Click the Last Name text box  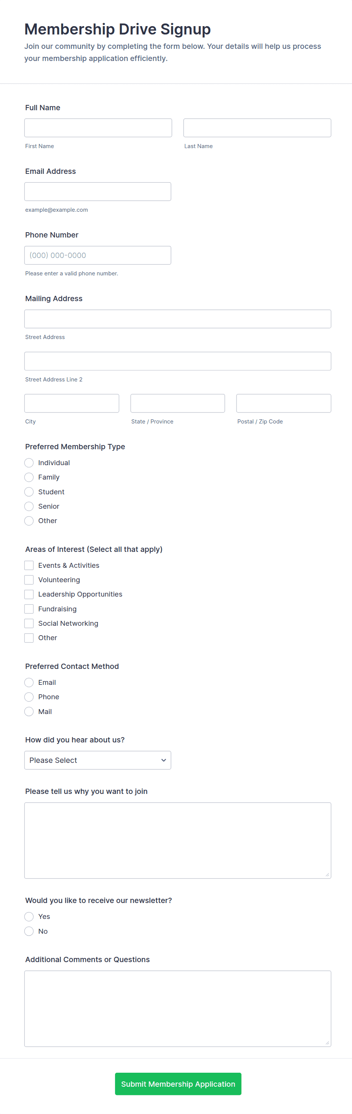[257, 128]
